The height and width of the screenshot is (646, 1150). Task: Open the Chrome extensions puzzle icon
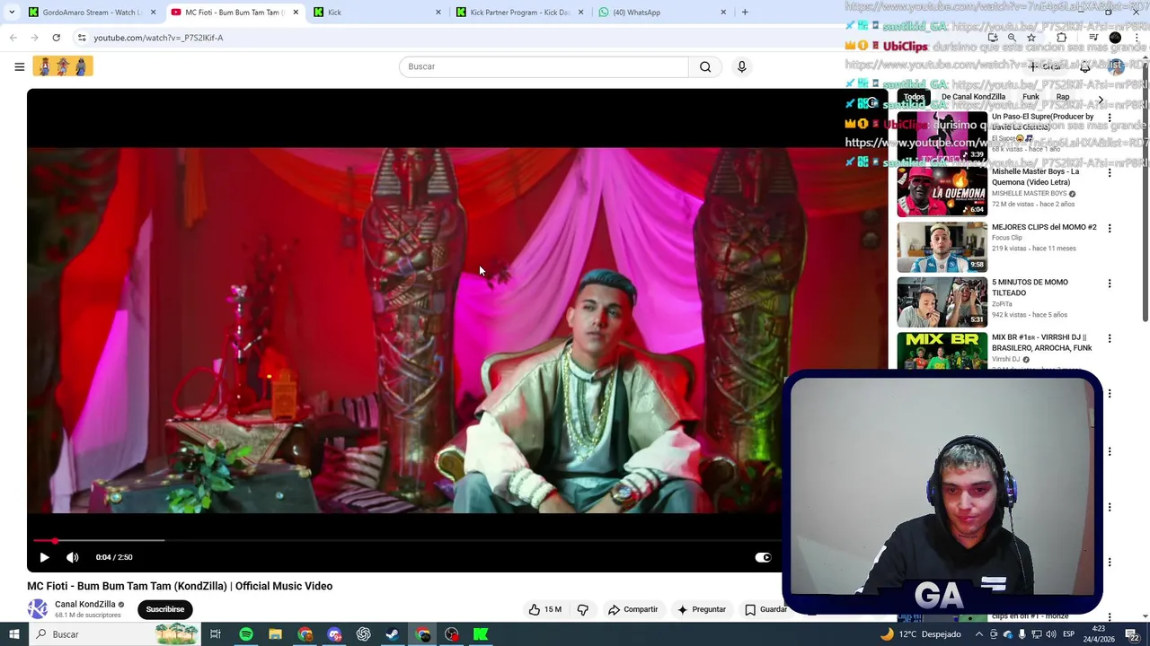(x=1061, y=38)
